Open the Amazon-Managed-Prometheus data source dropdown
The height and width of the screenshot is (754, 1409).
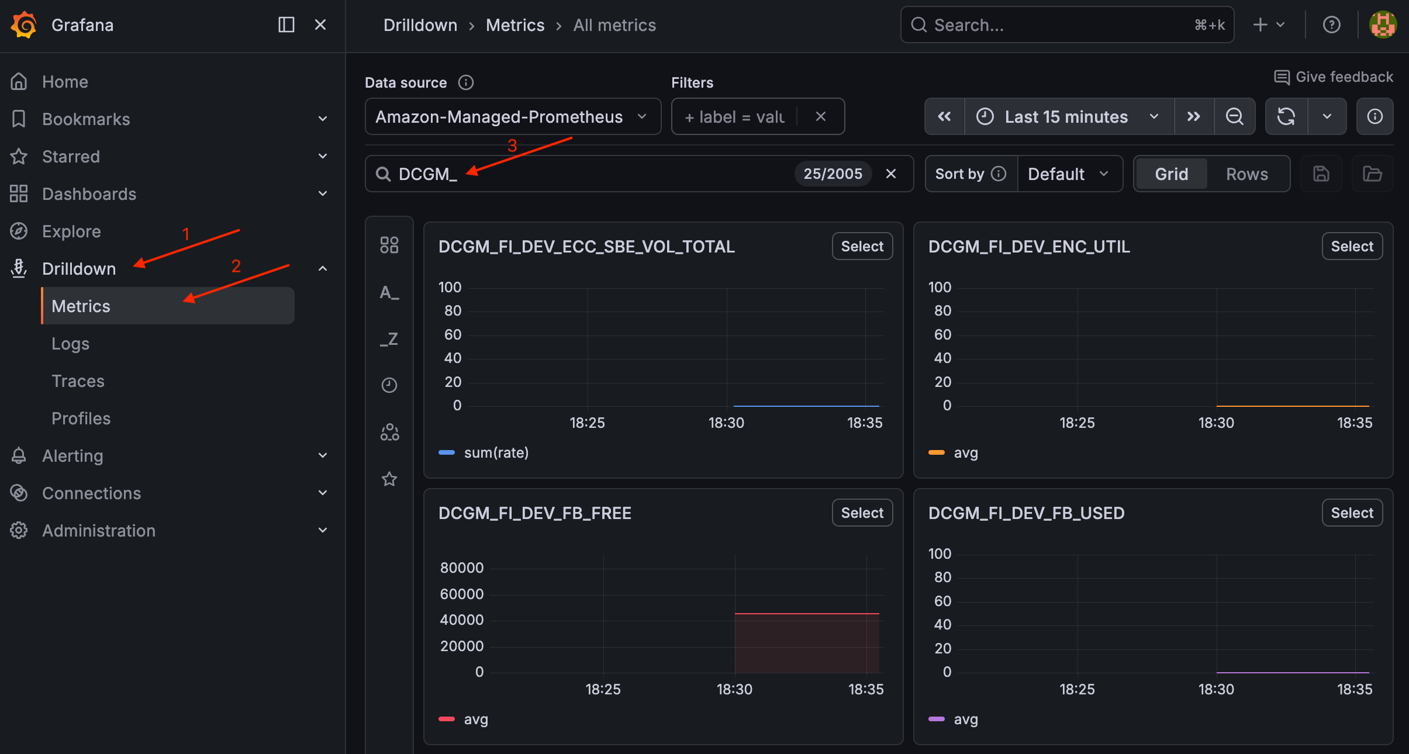pos(513,116)
